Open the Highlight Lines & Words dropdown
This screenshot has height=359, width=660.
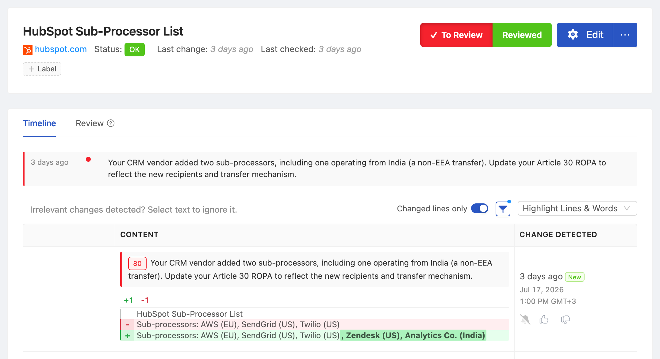point(577,209)
